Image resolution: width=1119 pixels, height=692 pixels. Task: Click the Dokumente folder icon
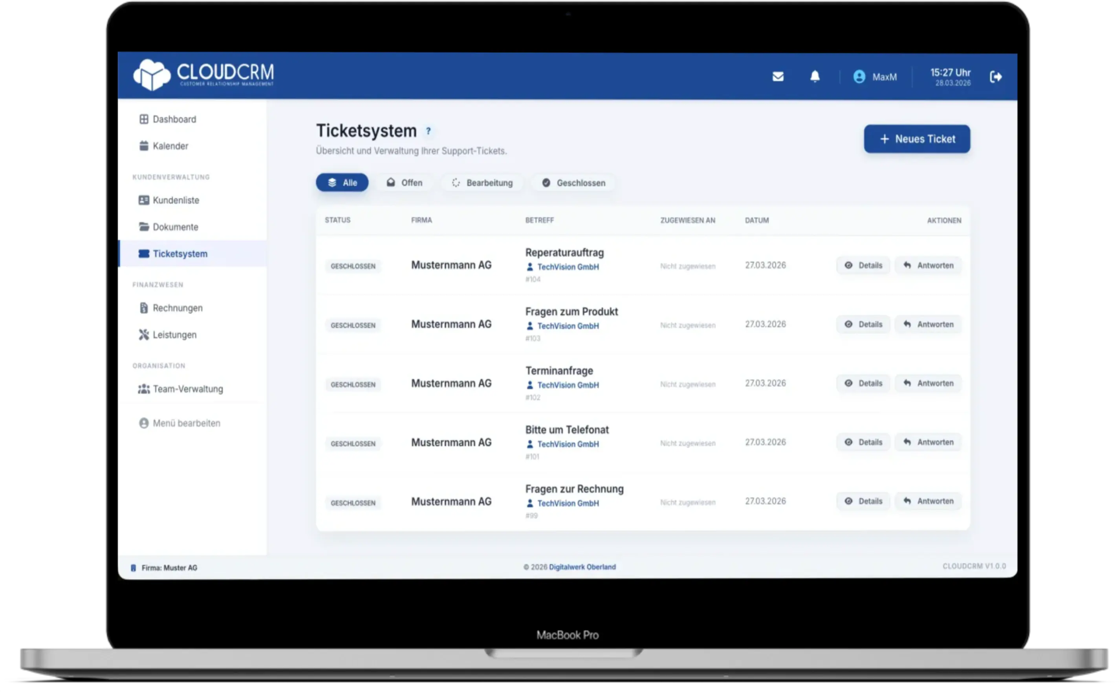pyautogui.click(x=144, y=227)
